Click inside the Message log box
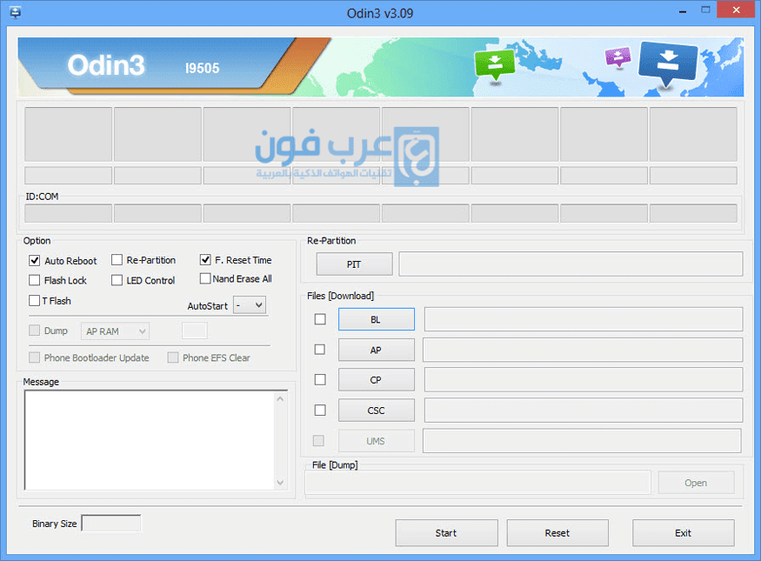The width and height of the screenshot is (761, 561). 150,440
